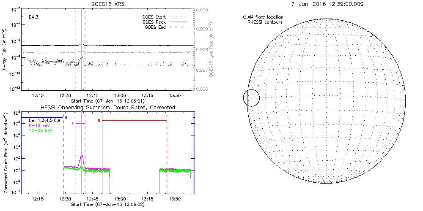This screenshot has height=211, width=423.
Task: Click the magenta F flare flag marker
Action: click(x=73, y=123)
